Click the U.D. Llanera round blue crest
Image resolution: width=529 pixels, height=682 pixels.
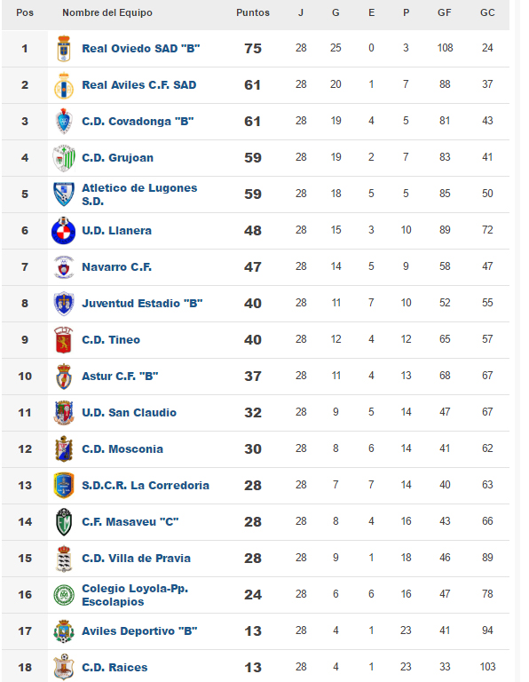tap(64, 231)
